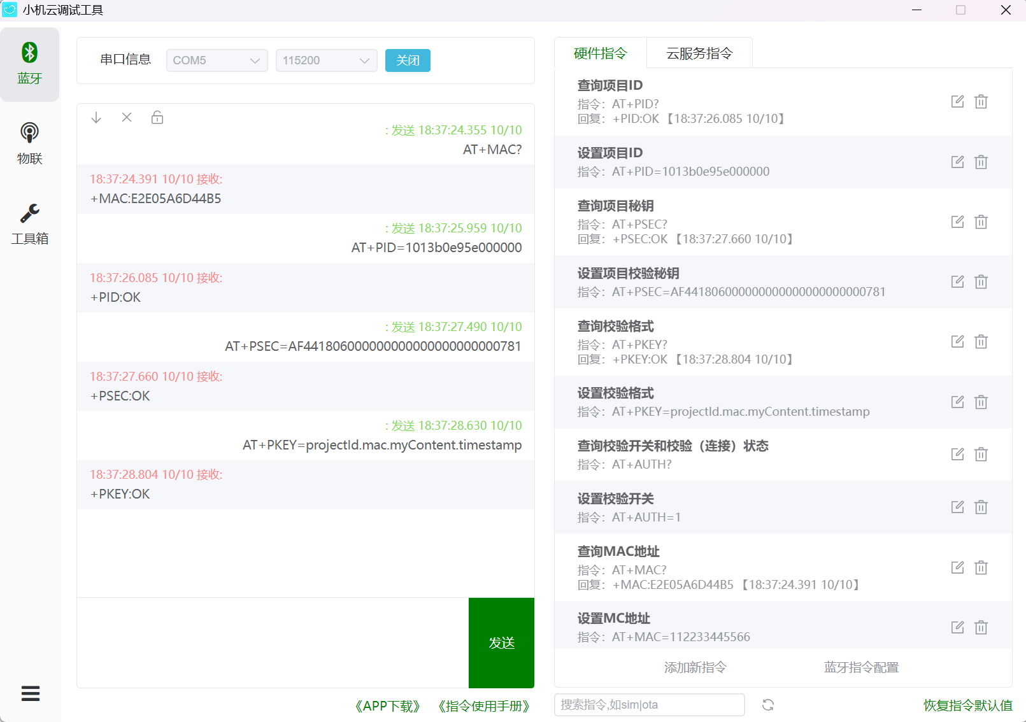Click the scroll-to-bottom arrow in log toolbar
Image resolution: width=1026 pixels, height=722 pixels.
(96, 118)
